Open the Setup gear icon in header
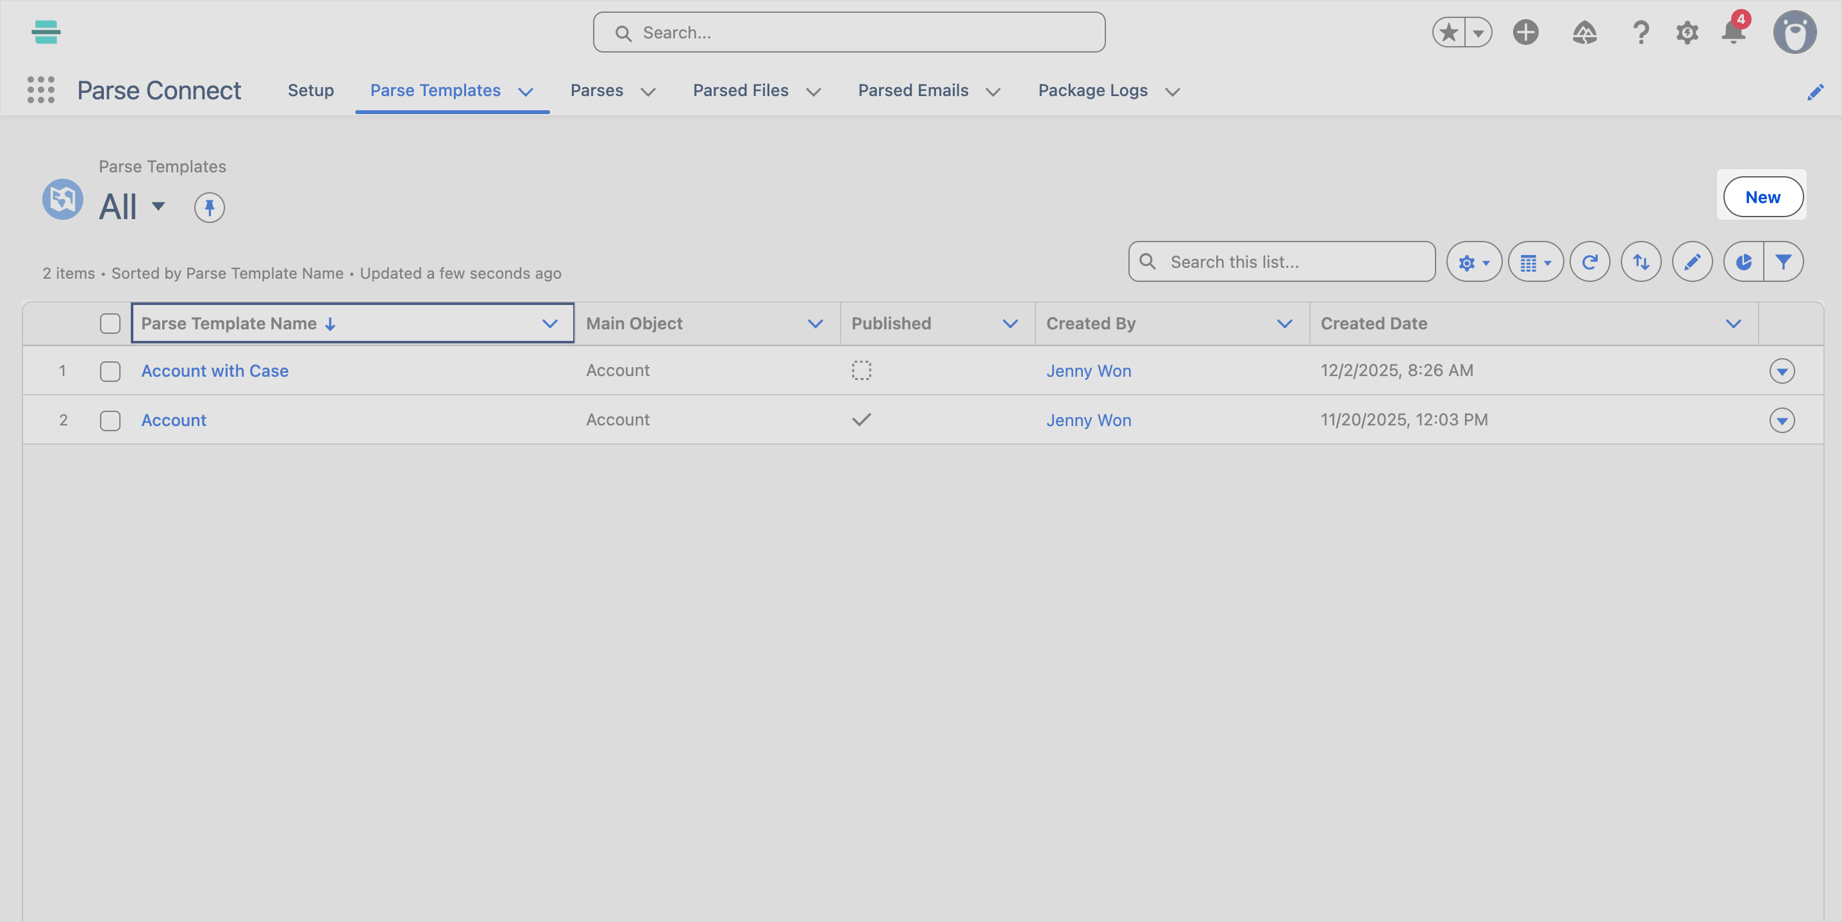1842x922 pixels. tap(1687, 32)
